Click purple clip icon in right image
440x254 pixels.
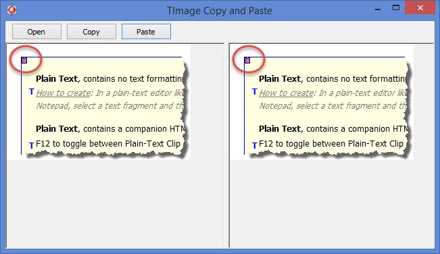point(247,60)
